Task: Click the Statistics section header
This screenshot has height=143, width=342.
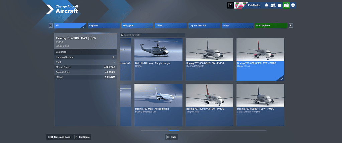Action: point(86,52)
